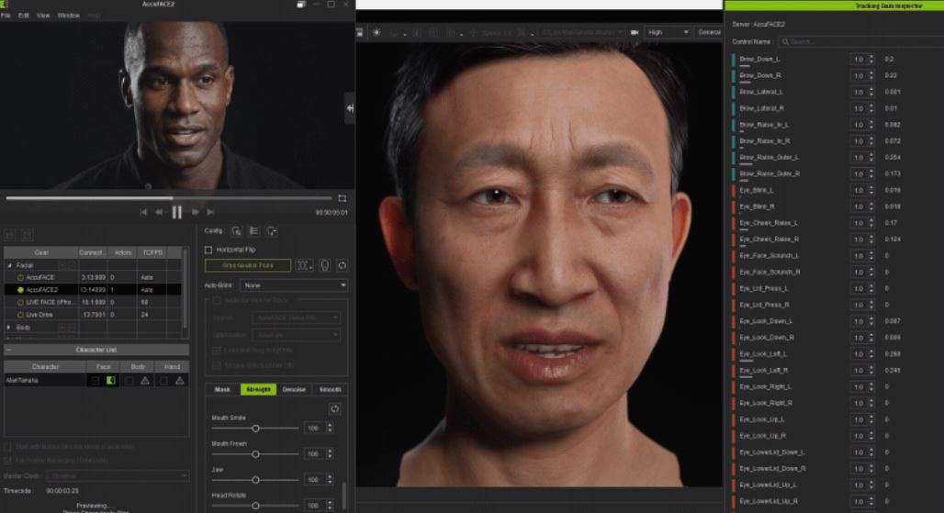944x513 pixels.
Task: Select the Brow_Raise_In_R control row
Action: 837,141
